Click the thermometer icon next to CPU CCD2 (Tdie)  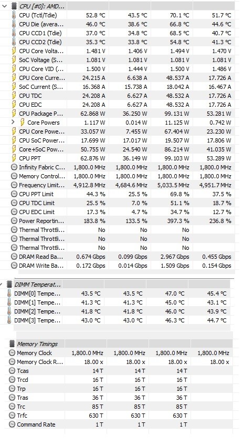14,42
